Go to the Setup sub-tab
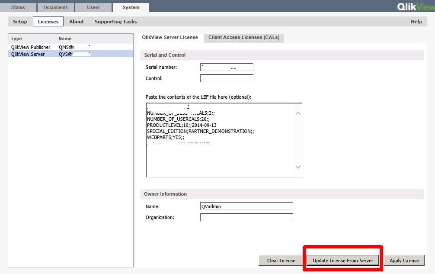Image resolution: width=435 pixels, height=274 pixels. (20, 22)
